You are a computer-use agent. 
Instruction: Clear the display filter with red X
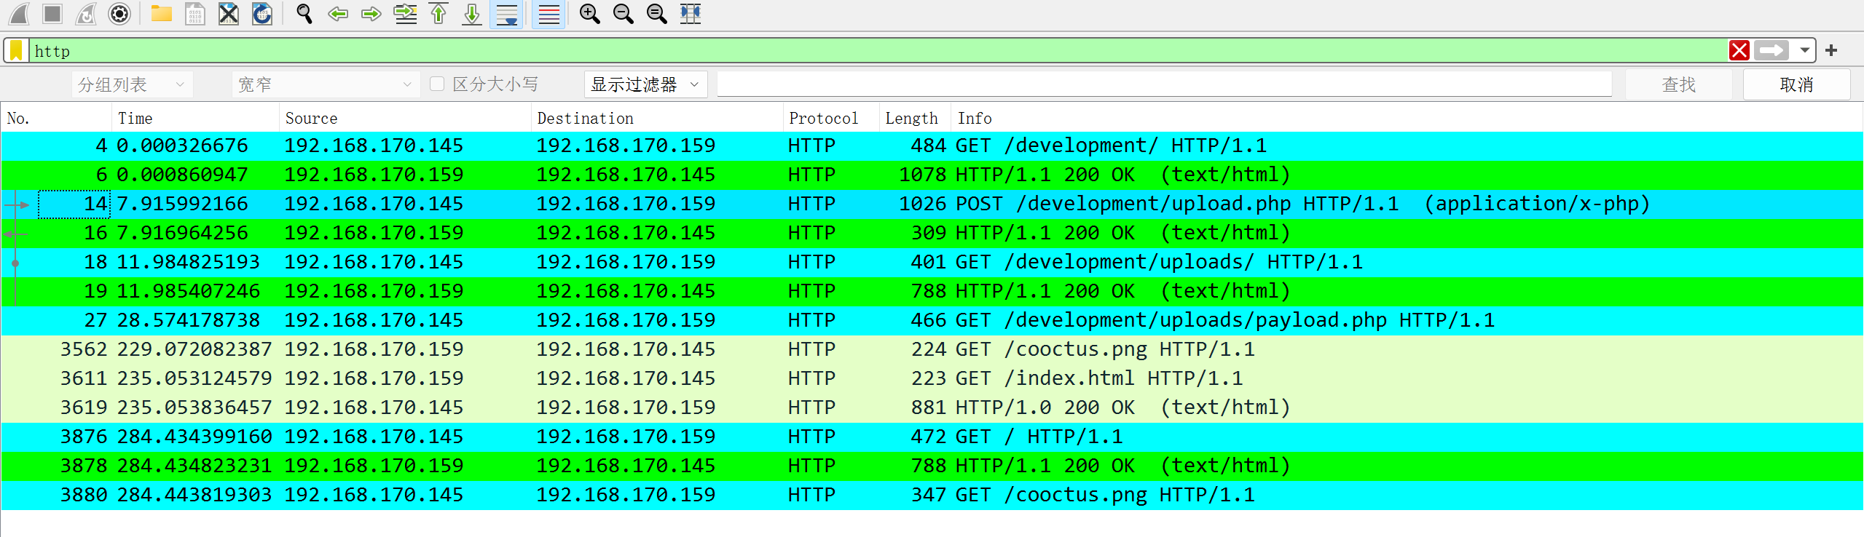click(x=1739, y=50)
